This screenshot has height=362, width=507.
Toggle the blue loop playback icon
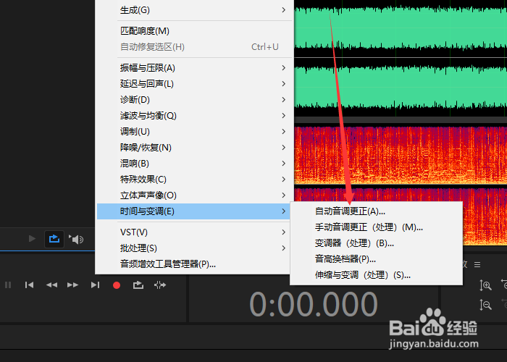click(54, 239)
